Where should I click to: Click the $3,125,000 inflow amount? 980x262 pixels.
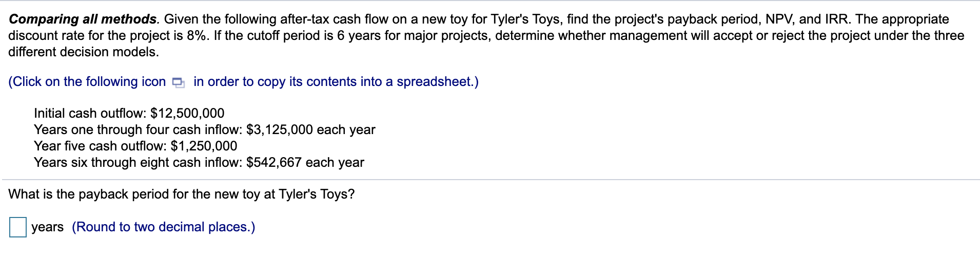pyautogui.click(x=280, y=129)
